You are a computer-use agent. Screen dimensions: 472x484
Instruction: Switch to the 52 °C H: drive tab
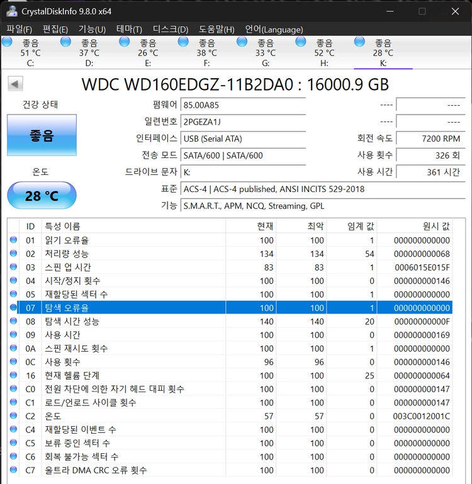pyautogui.click(x=324, y=52)
